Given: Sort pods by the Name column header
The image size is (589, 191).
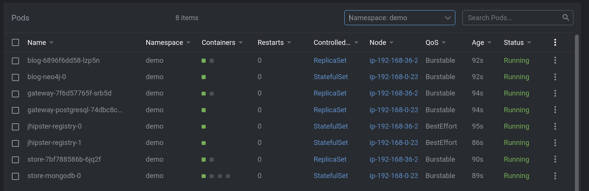Looking at the screenshot, I should click(x=37, y=43).
